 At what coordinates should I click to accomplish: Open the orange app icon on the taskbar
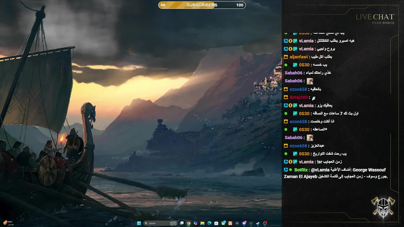coord(230,223)
